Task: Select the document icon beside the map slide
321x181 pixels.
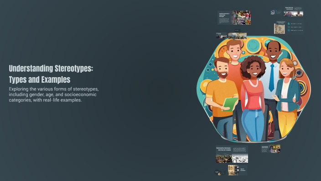Action: (x=289, y=24)
